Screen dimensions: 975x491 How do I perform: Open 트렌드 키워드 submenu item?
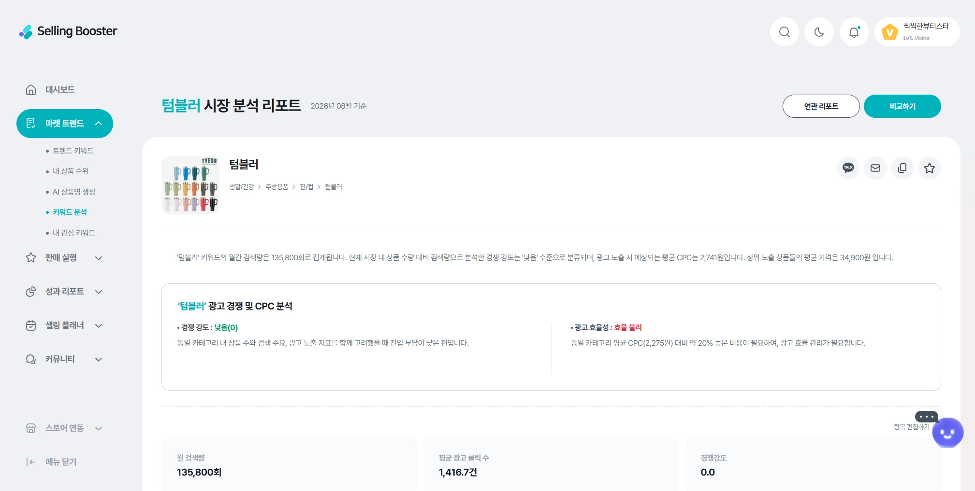(73, 151)
